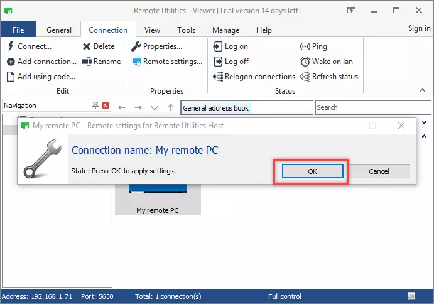Switch to the General ribbon tab
Viewport: 434px width, 304px height.
59,30
